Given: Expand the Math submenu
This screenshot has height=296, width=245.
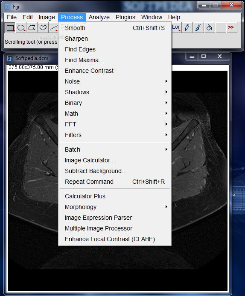Looking at the screenshot, I should tap(115, 114).
